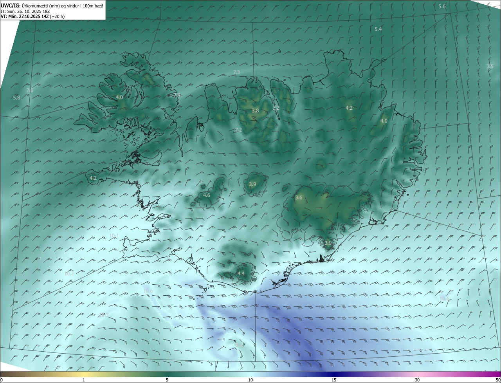501x383 pixels.
Task: Click the 'UWC/IG:' label in the header box
Action: 11,5
